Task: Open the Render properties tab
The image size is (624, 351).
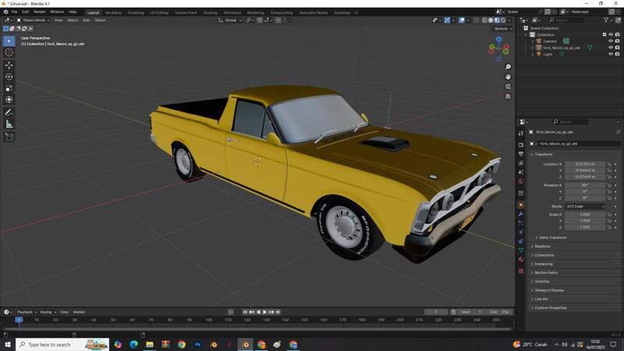Action: pos(521,145)
